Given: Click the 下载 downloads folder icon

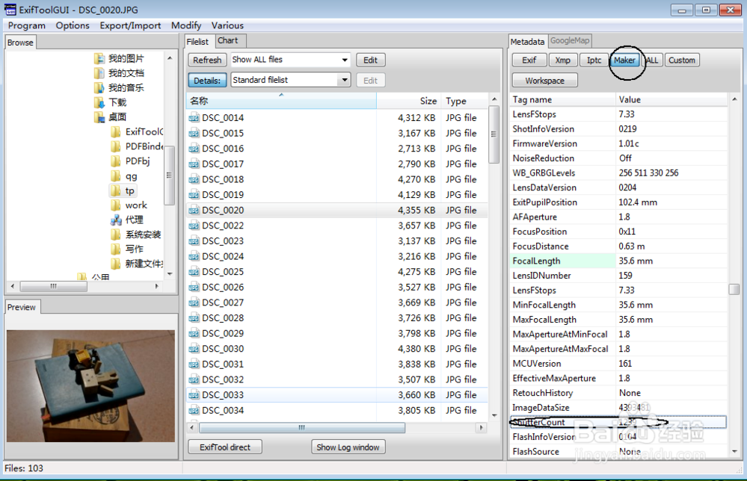Looking at the screenshot, I should pos(99,102).
